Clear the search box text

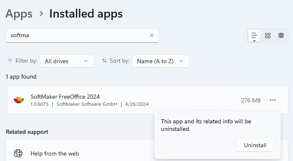tap(152, 36)
